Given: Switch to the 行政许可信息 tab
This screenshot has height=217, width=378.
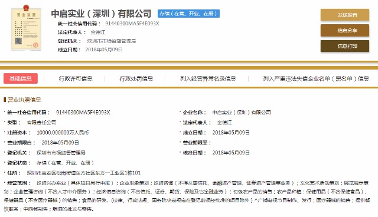Looking at the screenshot, I should point(76,78).
